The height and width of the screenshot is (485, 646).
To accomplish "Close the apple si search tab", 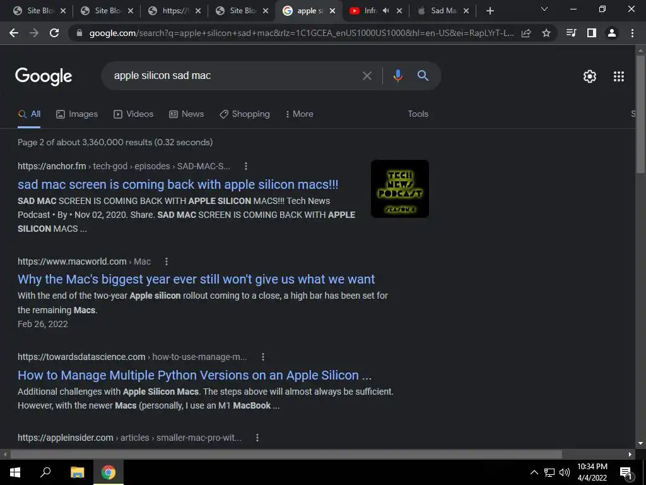I will [332, 11].
